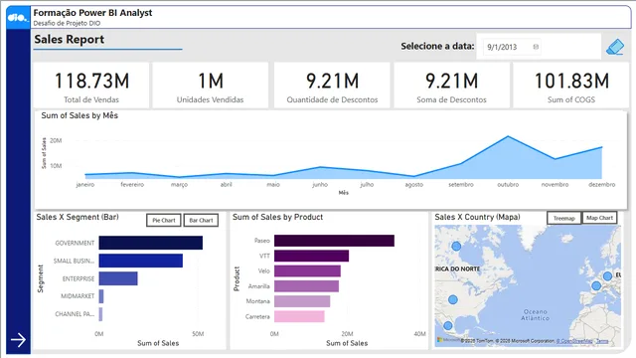
Task: Click the Soma de Descontos card
Action: click(x=451, y=86)
